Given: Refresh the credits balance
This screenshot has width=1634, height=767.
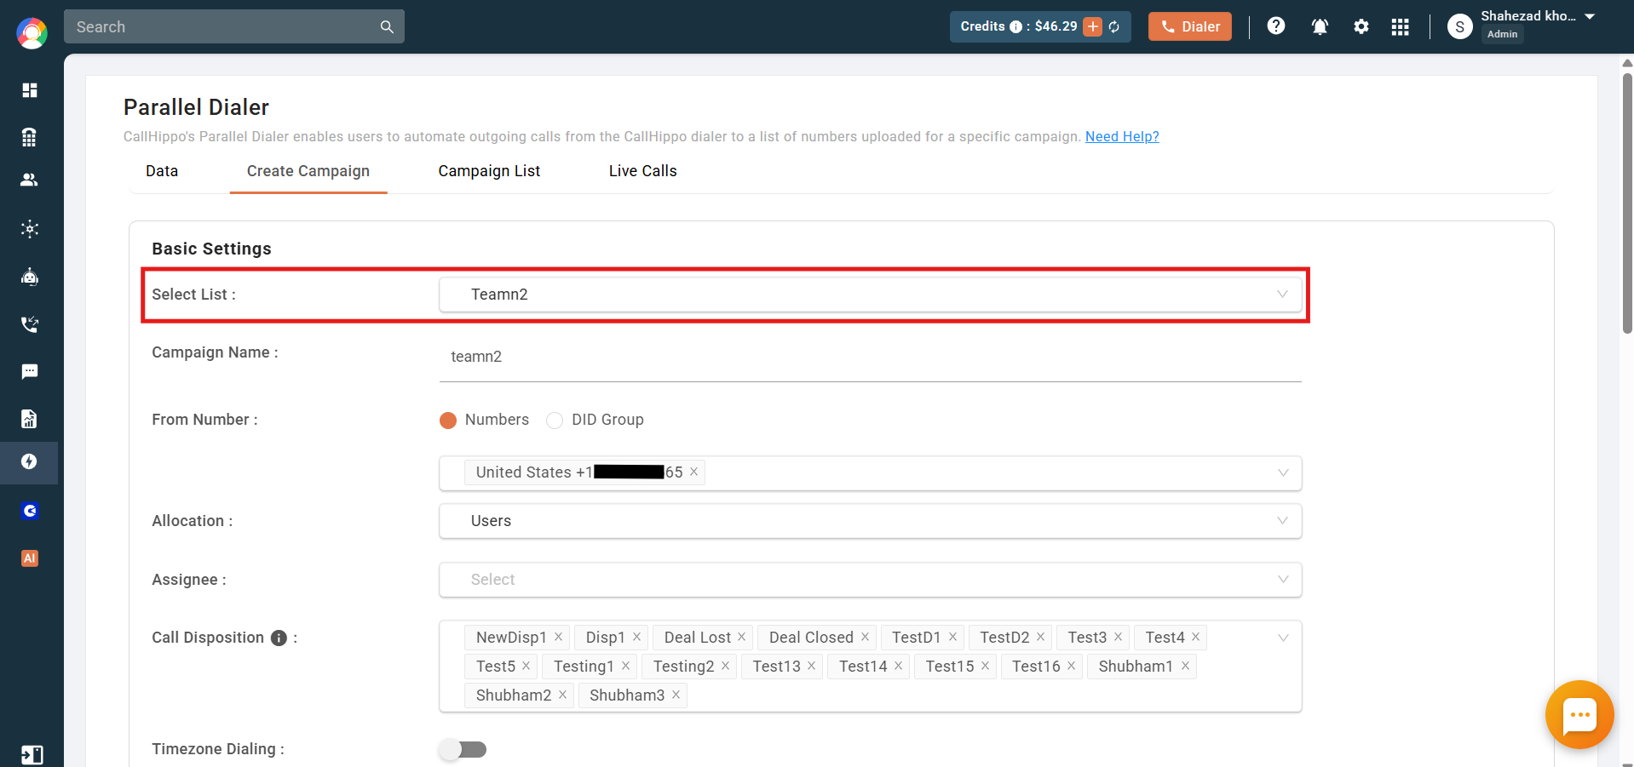Looking at the screenshot, I should point(1114,27).
